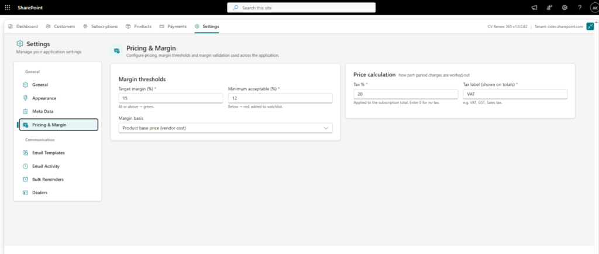The height and width of the screenshot is (254, 599).
Task: Click the question mark help icon
Action: click(x=580, y=8)
